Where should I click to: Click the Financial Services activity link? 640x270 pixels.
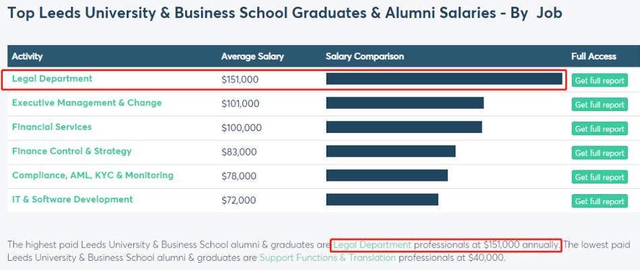click(x=52, y=128)
